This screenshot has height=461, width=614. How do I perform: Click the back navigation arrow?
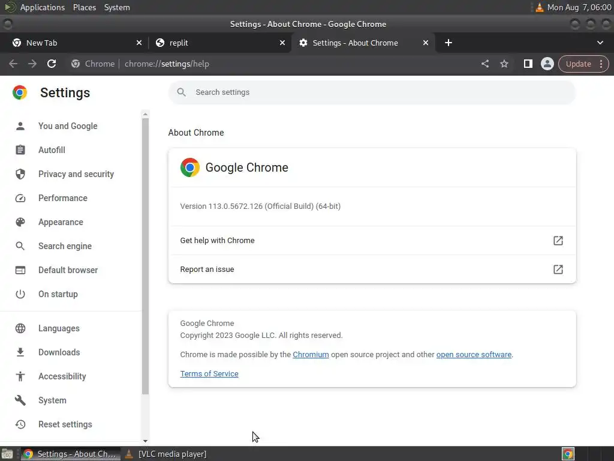point(13,64)
